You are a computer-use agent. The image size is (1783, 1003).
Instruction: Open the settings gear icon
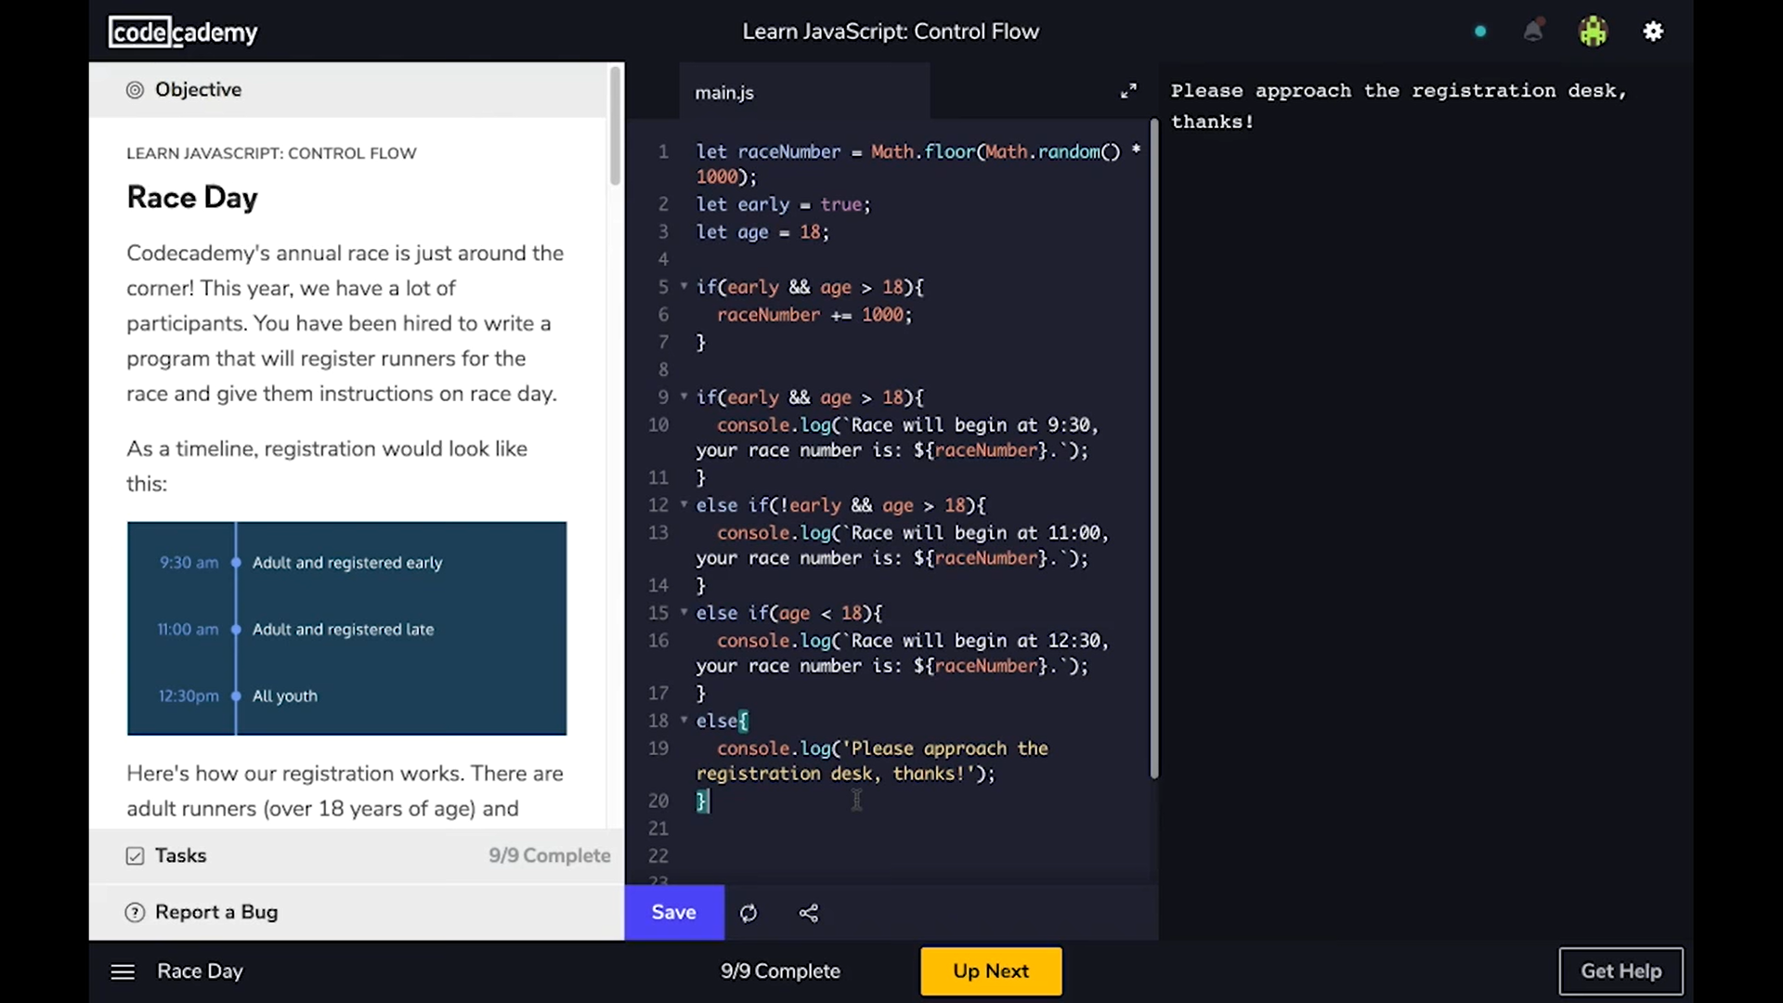point(1653,32)
